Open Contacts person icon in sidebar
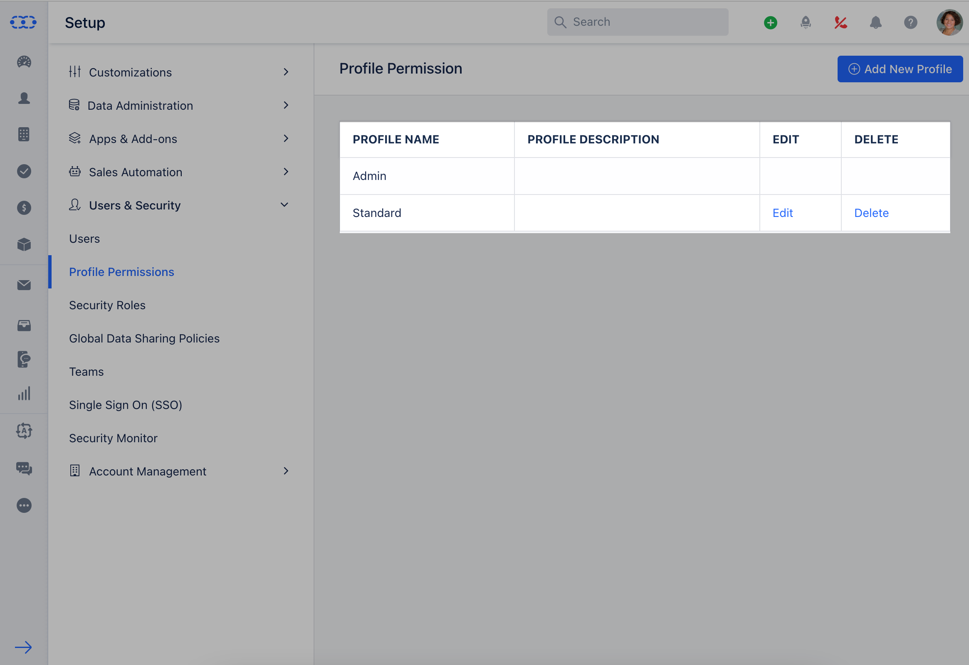The height and width of the screenshot is (665, 969). [24, 99]
